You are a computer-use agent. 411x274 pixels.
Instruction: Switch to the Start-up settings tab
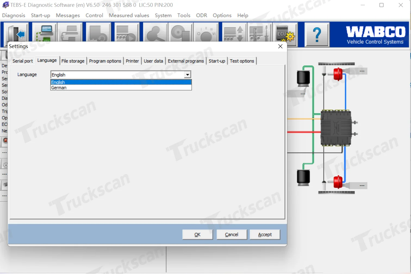pyautogui.click(x=217, y=61)
